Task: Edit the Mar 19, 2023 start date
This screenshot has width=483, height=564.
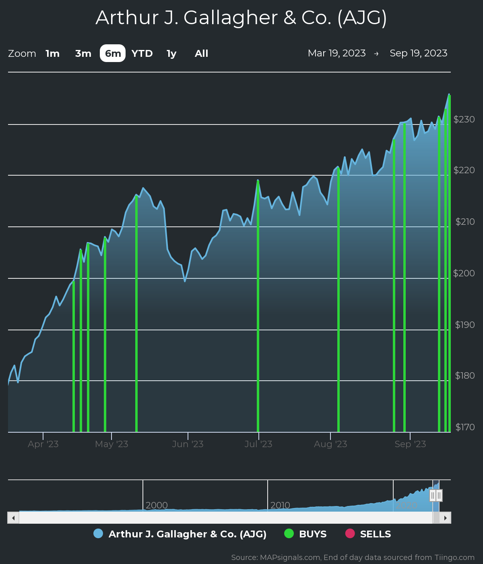Action: (336, 53)
